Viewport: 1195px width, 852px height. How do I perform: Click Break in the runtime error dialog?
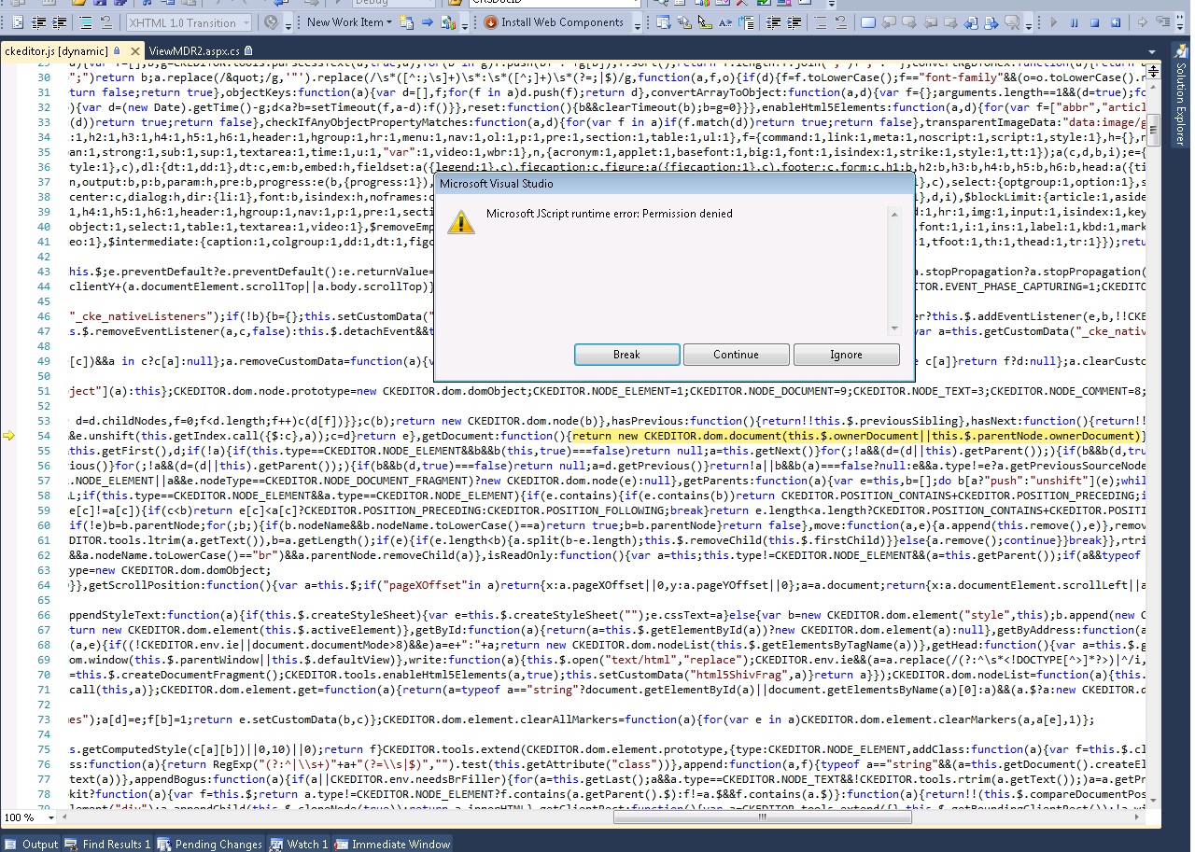(626, 355)
